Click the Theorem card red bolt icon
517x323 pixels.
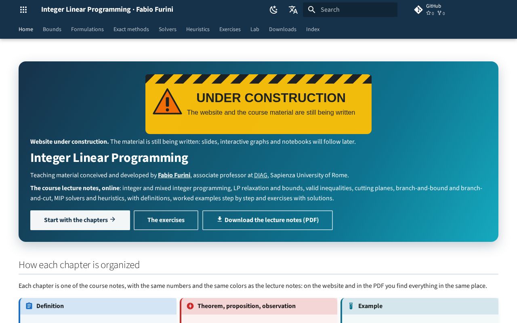pyautogui.click(x=190, y=306)
